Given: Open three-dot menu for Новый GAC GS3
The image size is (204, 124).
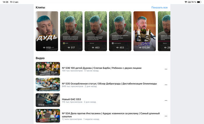Looking at the screenshot, I should point(166,100).
